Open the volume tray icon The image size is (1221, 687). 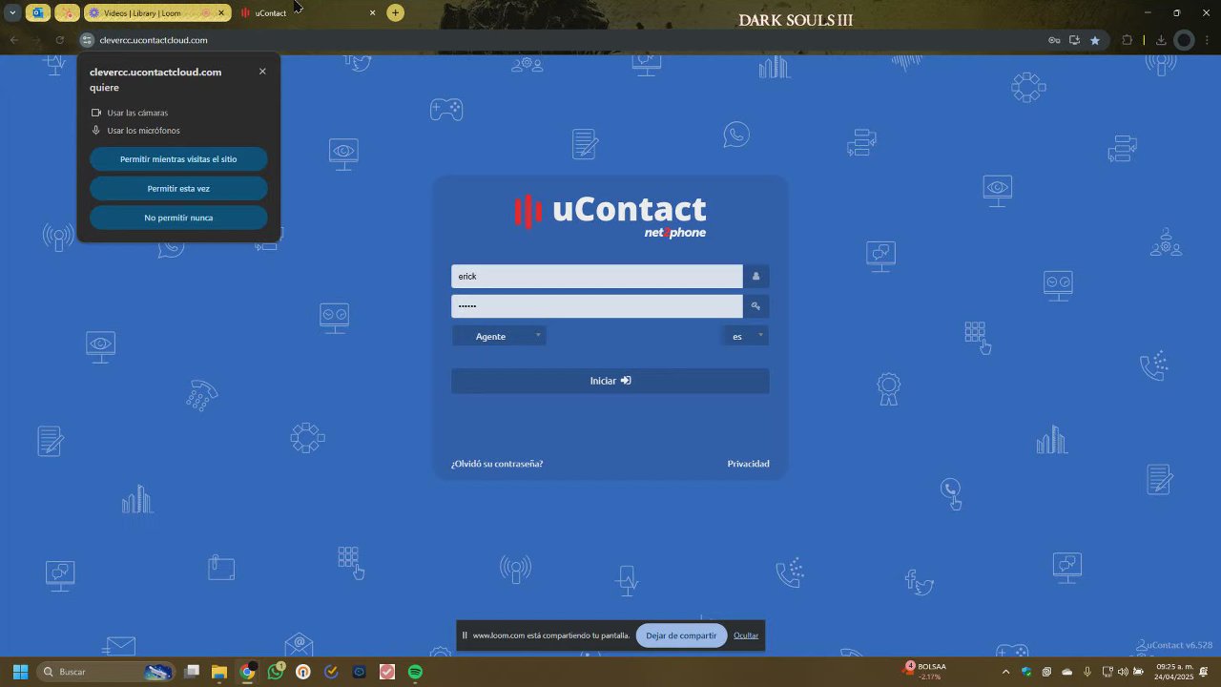(x=1123, y=672)
